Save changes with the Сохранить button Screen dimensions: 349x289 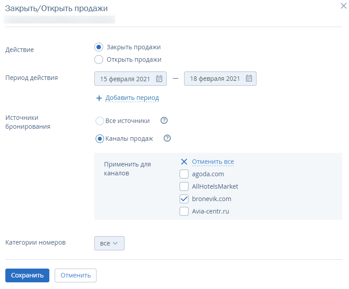[x=28, y=275]
